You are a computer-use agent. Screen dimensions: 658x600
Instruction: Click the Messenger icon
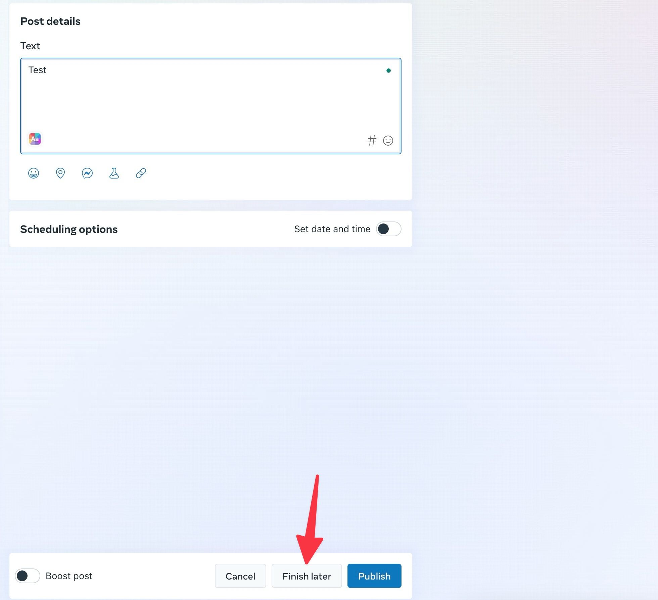87,173
